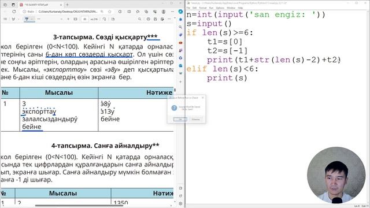Click the code line 't2=s[-1]'
The height and width of the screenshot is (208, 370).
click(x=227, y=51)
